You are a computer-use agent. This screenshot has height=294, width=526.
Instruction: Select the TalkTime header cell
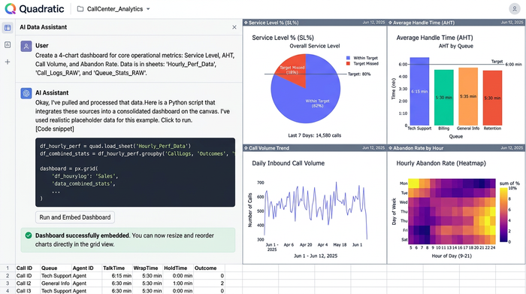coord(117,268)
